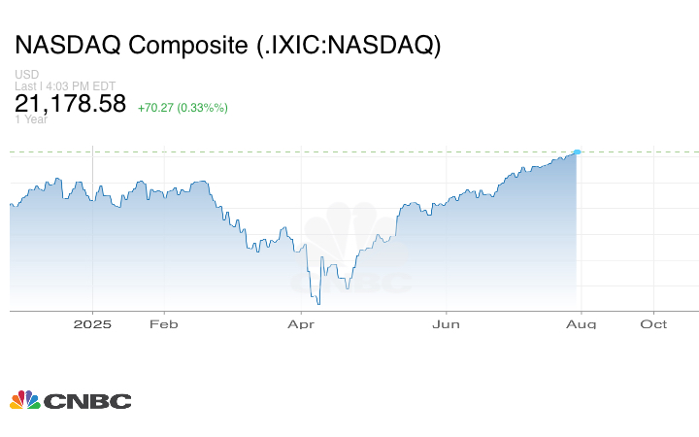Click the 2025 label on the time axis
The height and width of the screenshot is (437, 699).
[x=92, y=324]
